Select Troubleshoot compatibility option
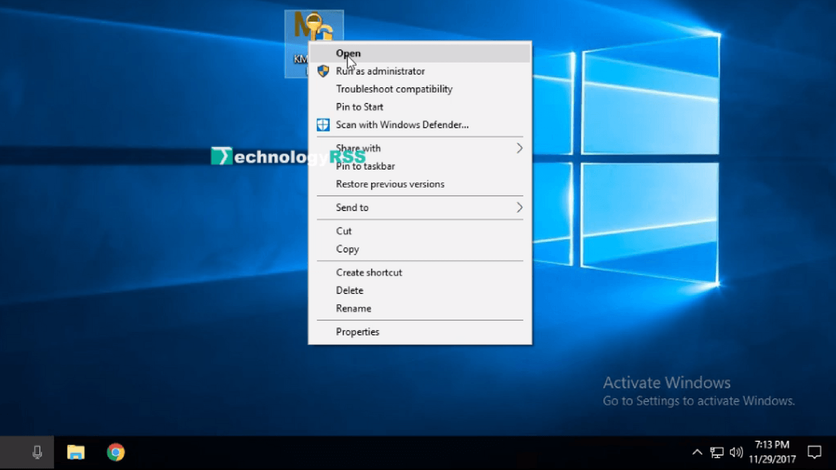This screenshot has height=470, width=836. (394, 89)
